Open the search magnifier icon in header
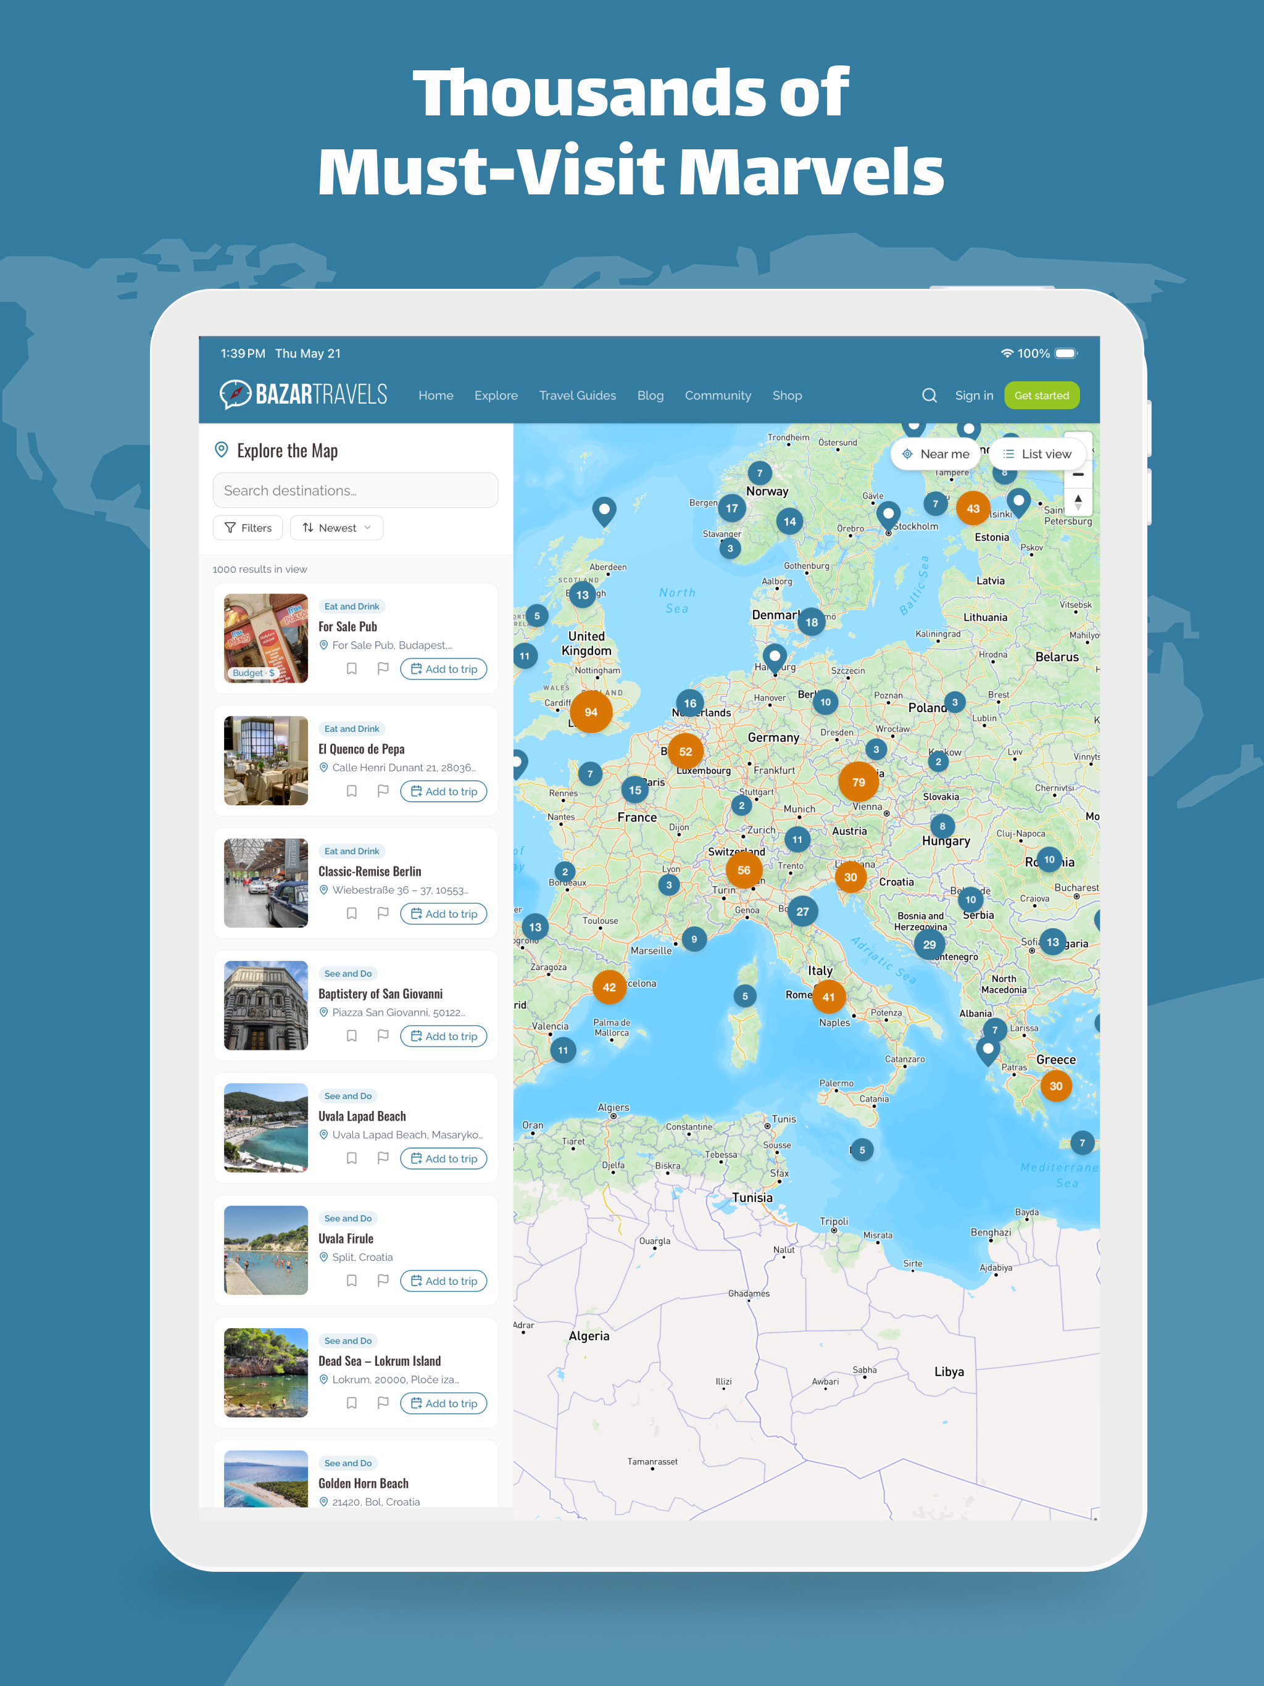The image size is (1264, 1686). pyautogui.click(x=929, y=396)
